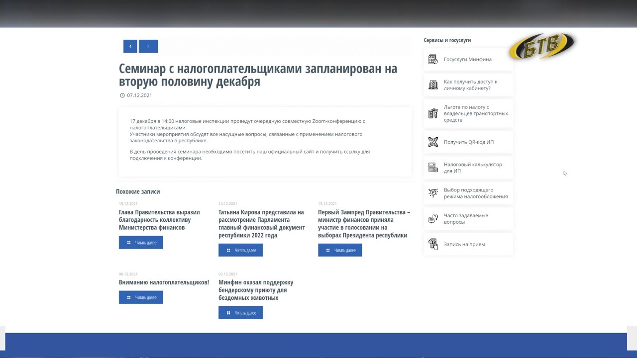Open the Вниманию налогоплательщиков! headline
This screenshot has width=637, height=358.
click(164, 282)
